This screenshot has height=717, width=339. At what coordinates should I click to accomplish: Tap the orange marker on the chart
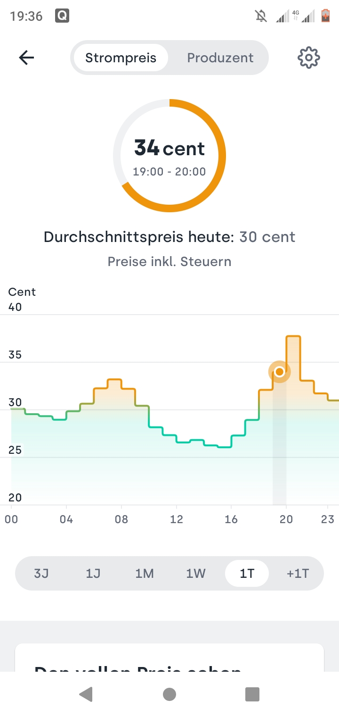(279, 372)
